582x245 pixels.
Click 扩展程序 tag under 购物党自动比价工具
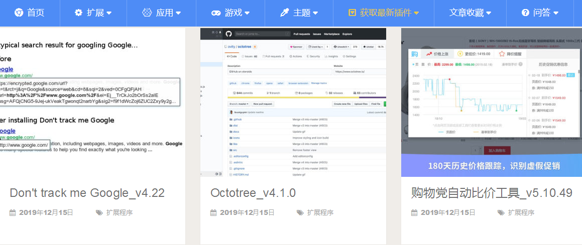[x=521, y=213]
